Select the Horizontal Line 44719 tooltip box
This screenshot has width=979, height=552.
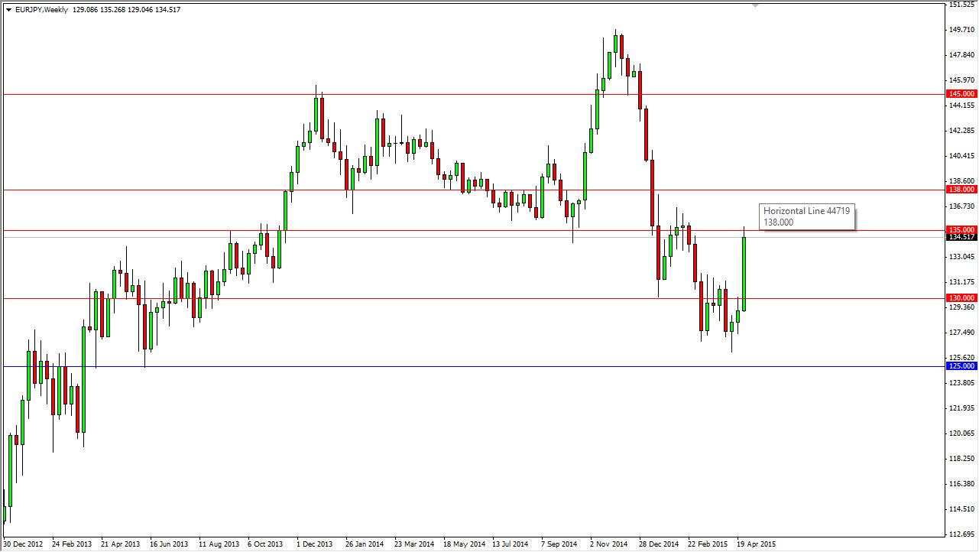point(807,216)
